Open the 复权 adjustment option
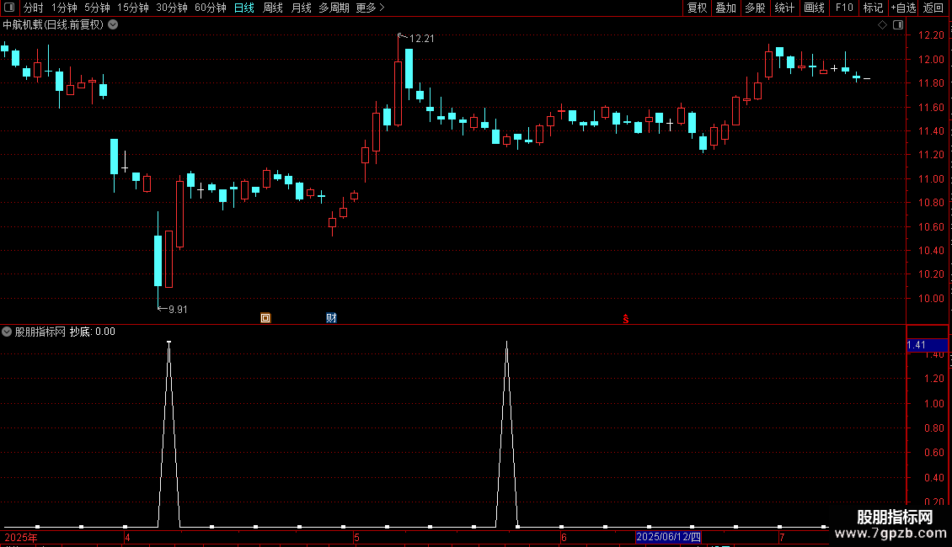The image size is (952, 547). click(697, 8)
